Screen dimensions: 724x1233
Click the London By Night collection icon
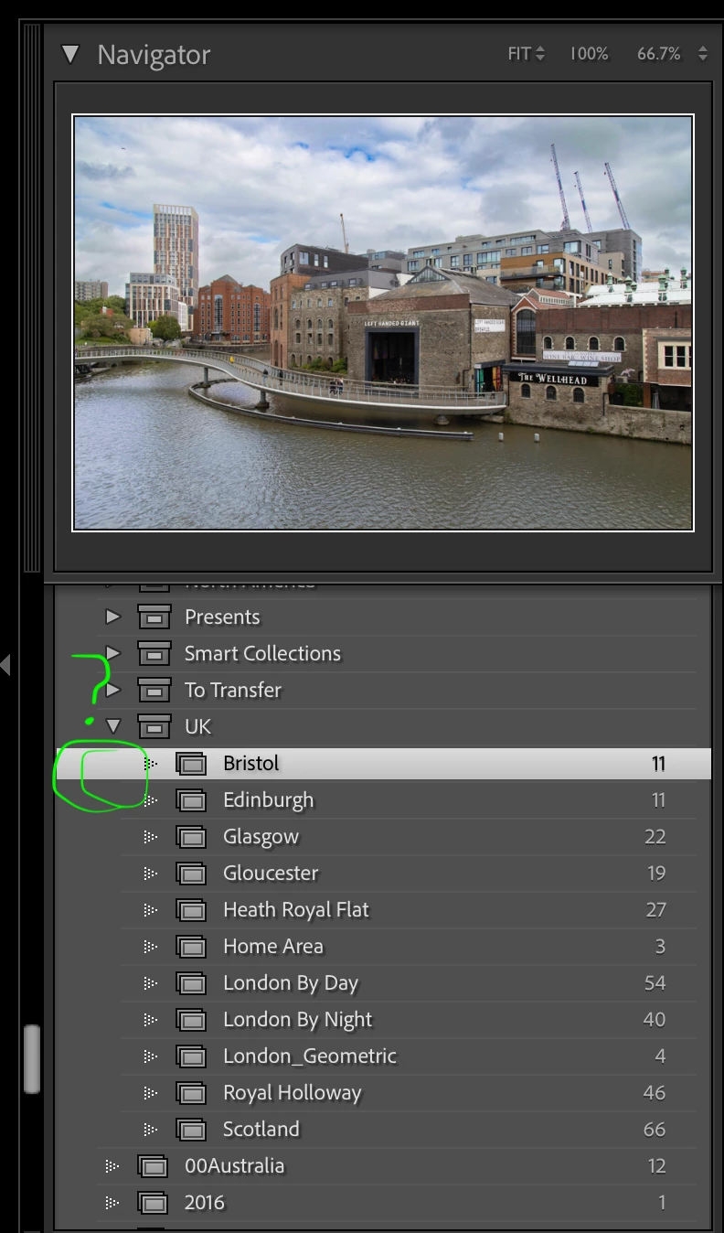pyautogui.click(x=191, y=1020)
